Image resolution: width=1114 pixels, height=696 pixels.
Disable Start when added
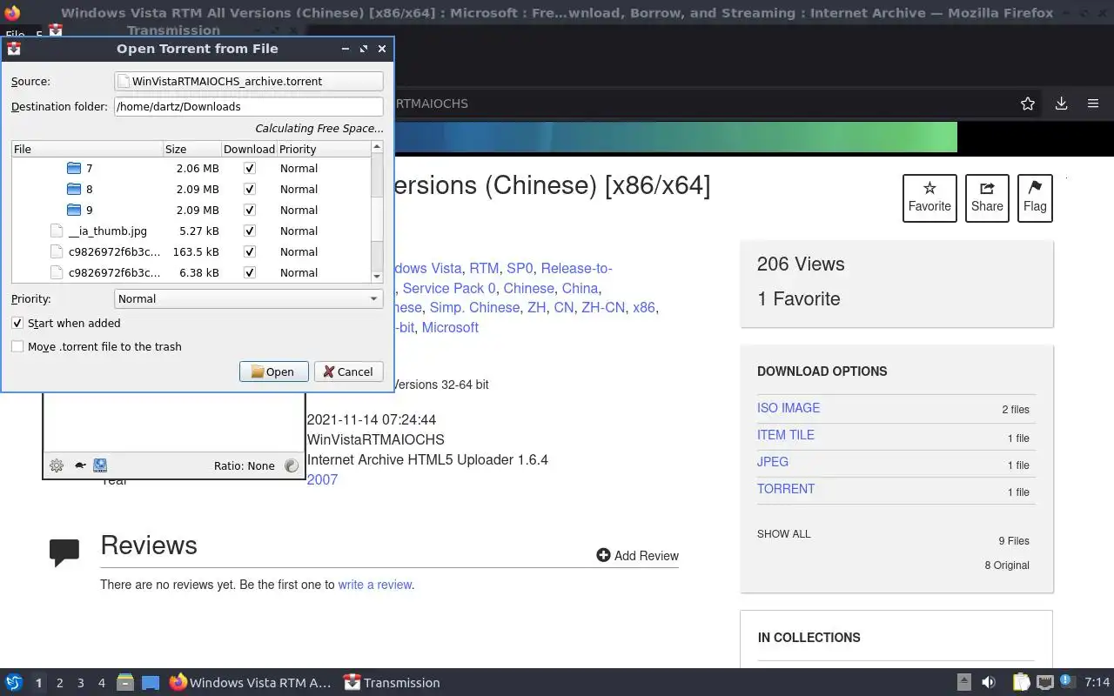pos(17,323)
